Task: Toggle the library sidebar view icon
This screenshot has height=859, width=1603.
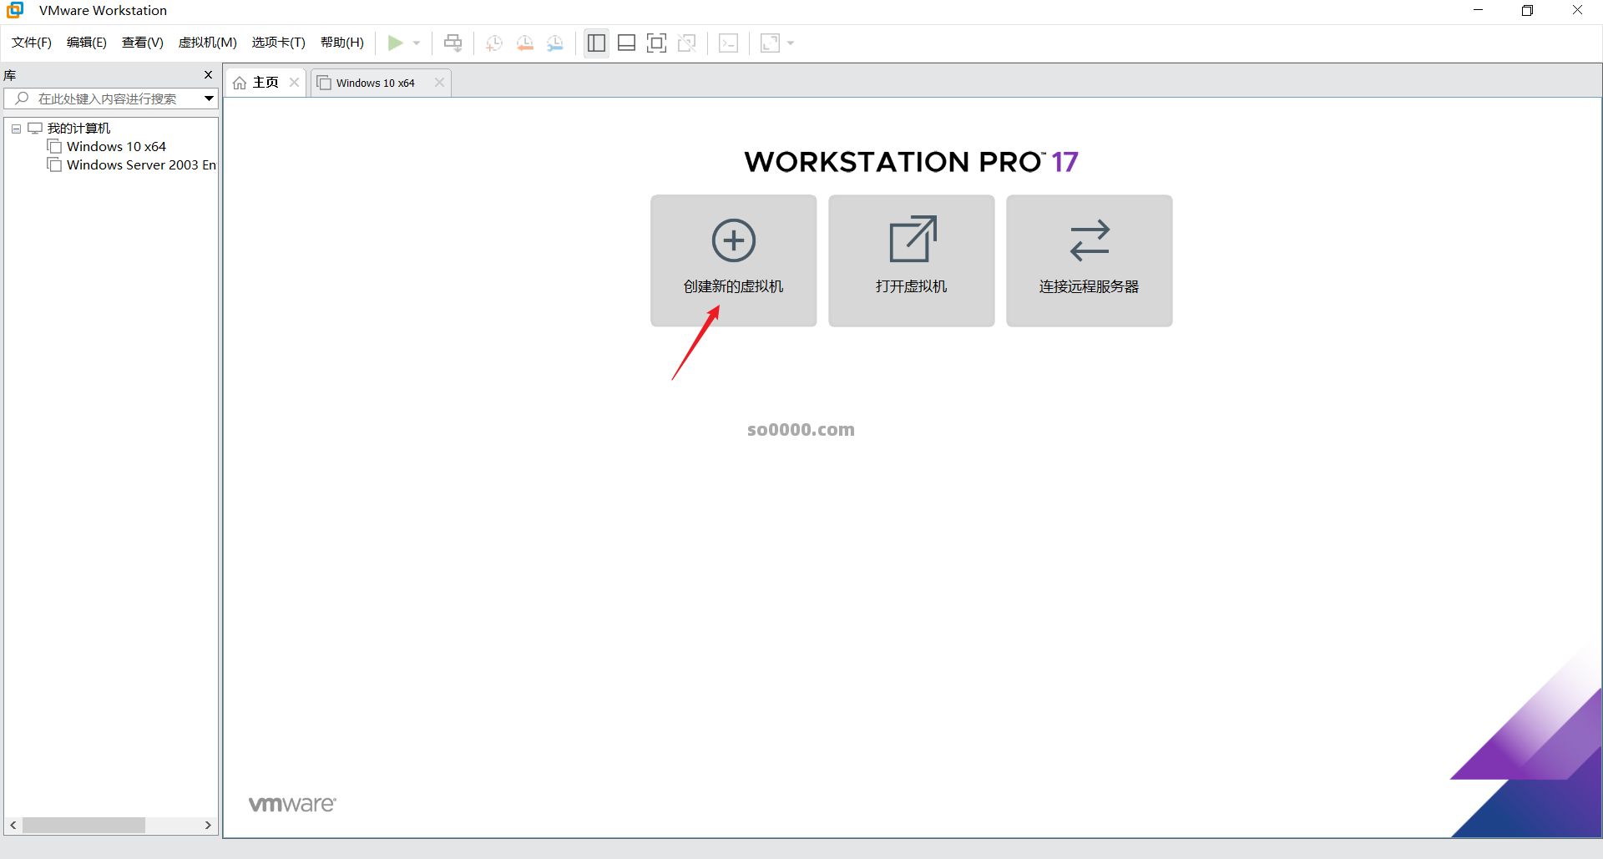Action: pyautogui.click(x=596, y=43)
